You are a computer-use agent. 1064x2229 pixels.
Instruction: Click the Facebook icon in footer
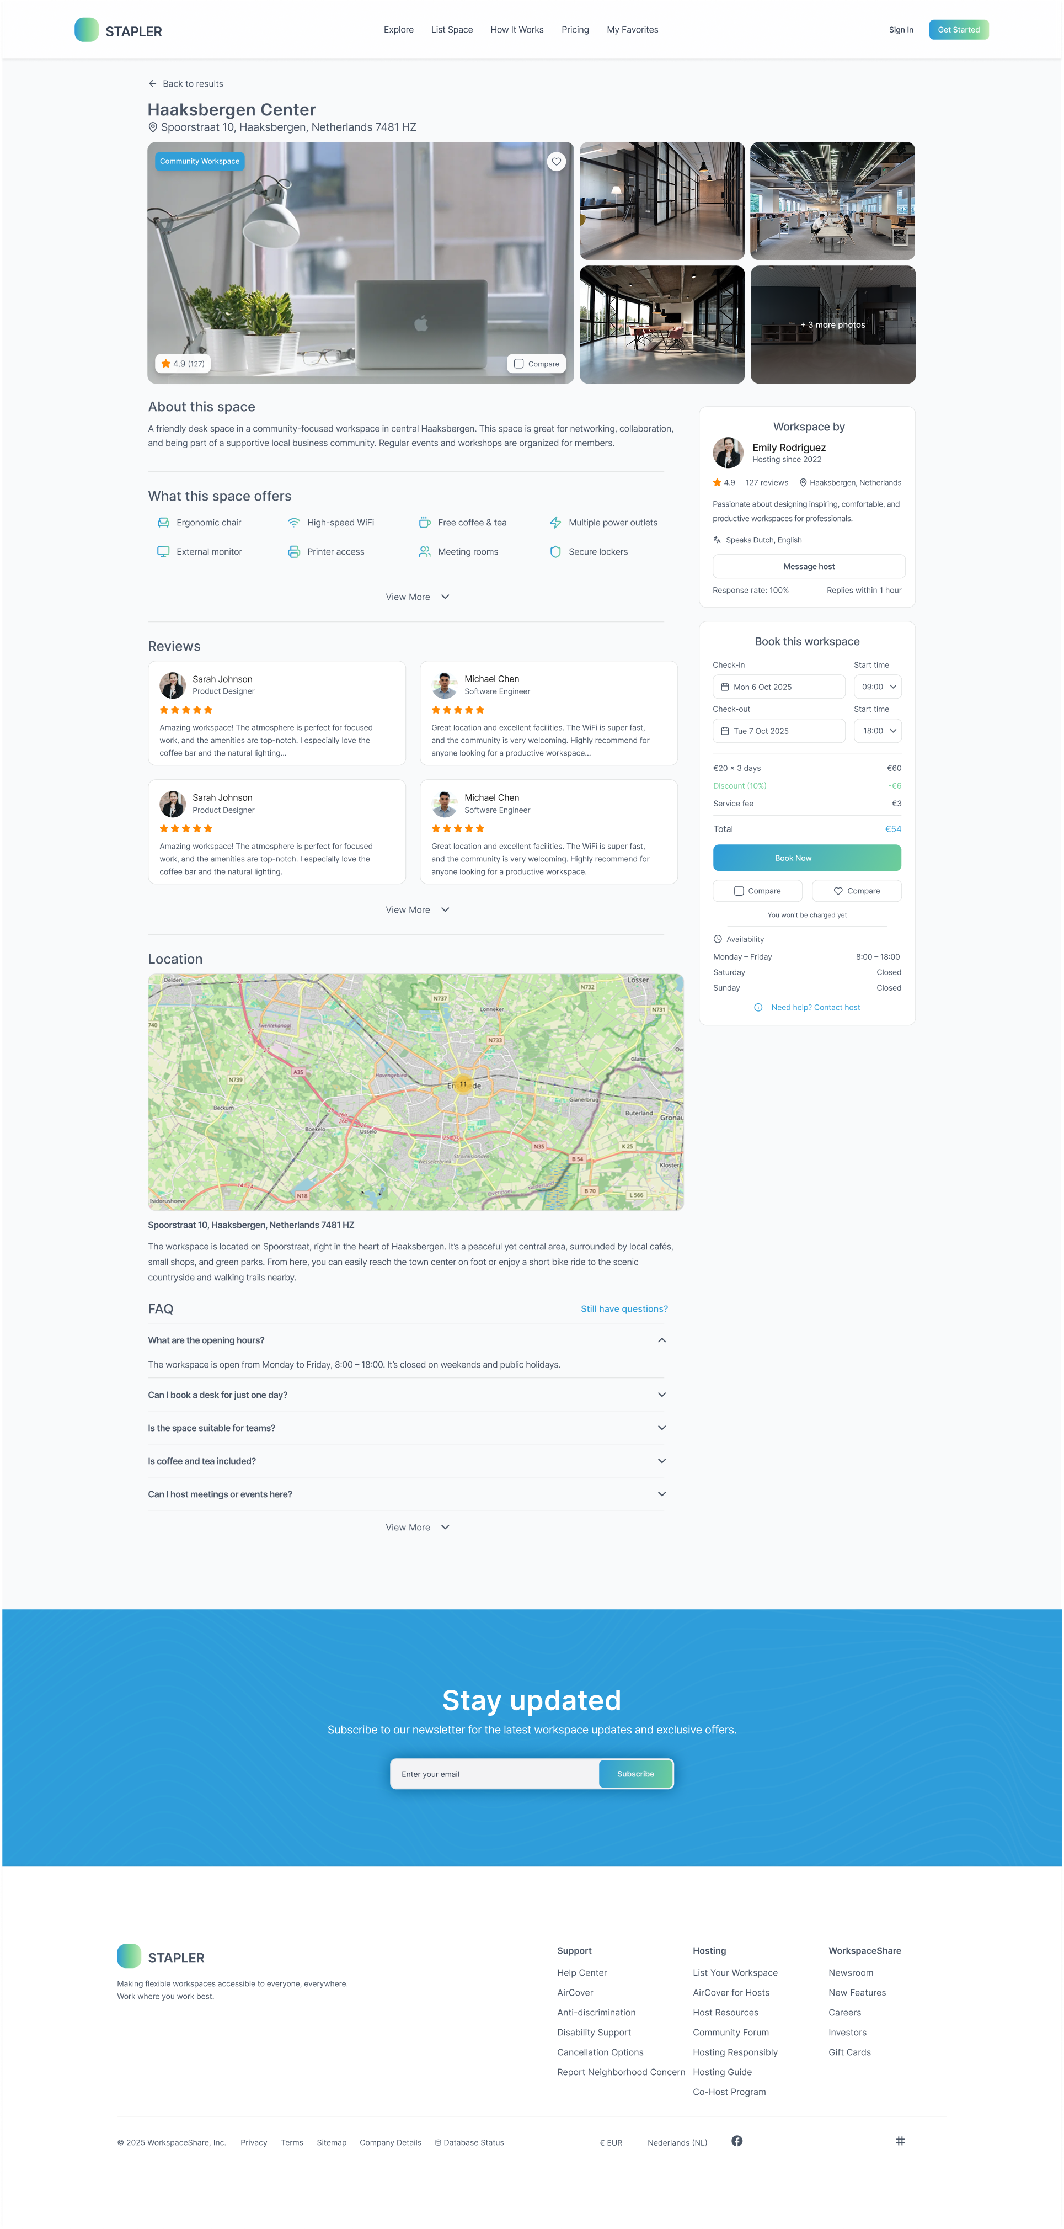click(x=737, y=2142)
